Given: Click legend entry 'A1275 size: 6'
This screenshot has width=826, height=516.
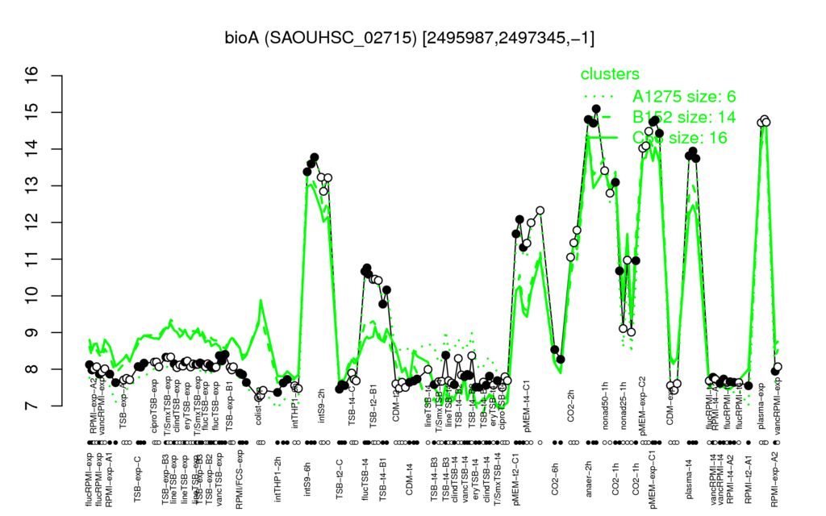Looking at the screenshot, I should [x=684, y=97].
